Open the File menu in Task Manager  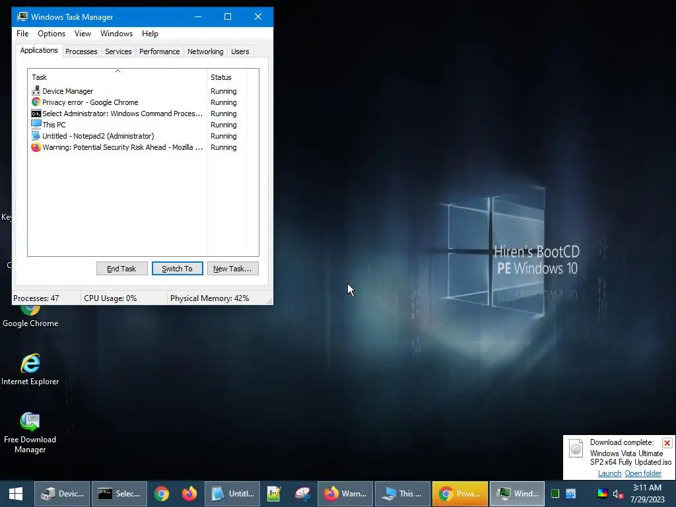point(22,34)
